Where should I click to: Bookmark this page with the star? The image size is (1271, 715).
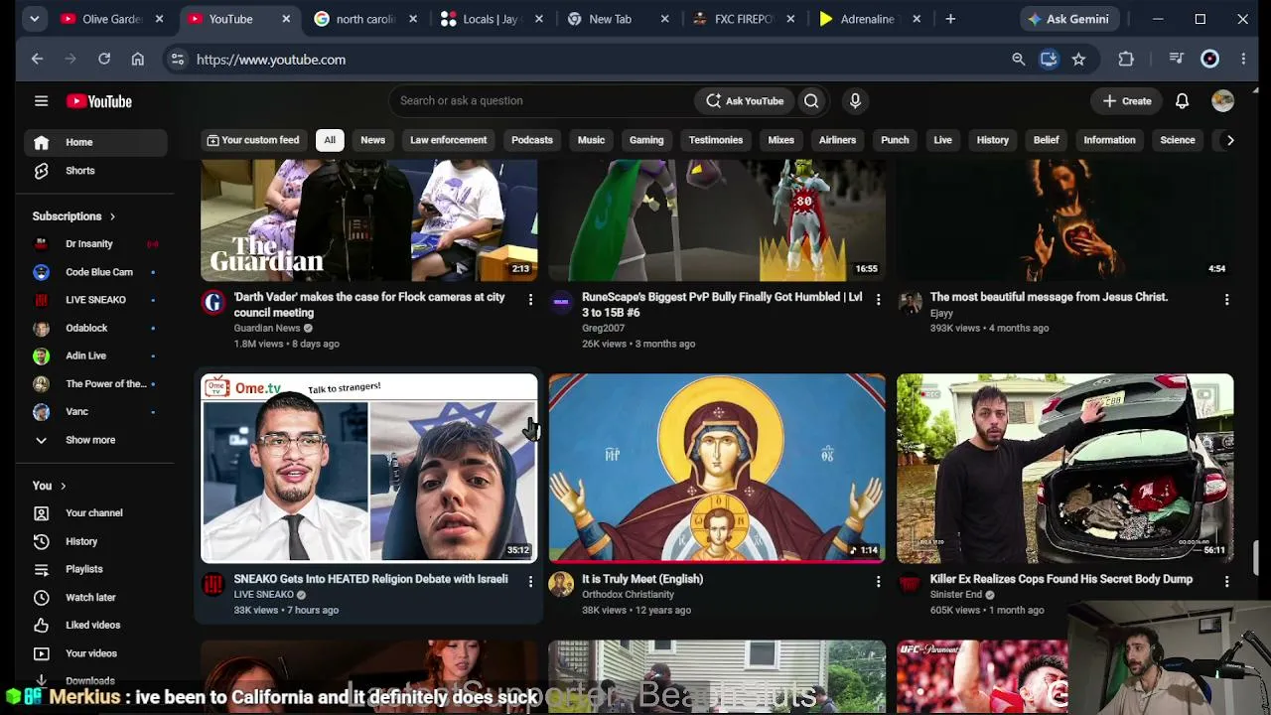pos(1078,60)
